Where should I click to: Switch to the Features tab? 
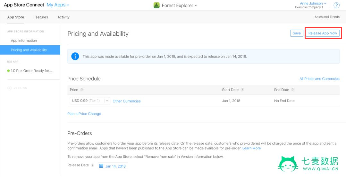click(x=41, y=17)
